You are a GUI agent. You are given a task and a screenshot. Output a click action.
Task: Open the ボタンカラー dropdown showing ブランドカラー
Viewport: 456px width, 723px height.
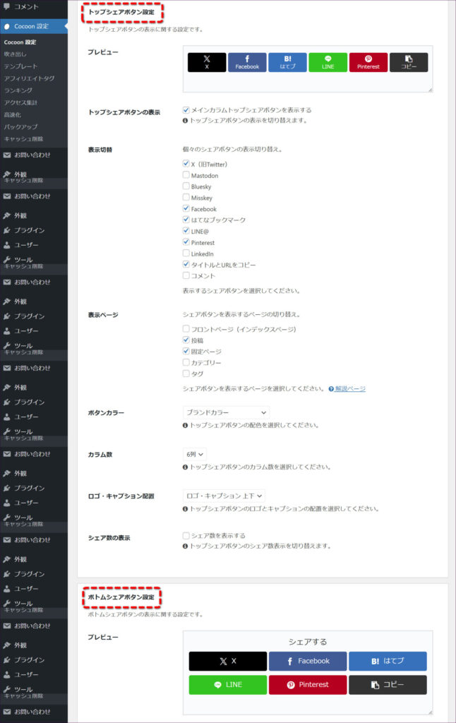pos(226,412)
